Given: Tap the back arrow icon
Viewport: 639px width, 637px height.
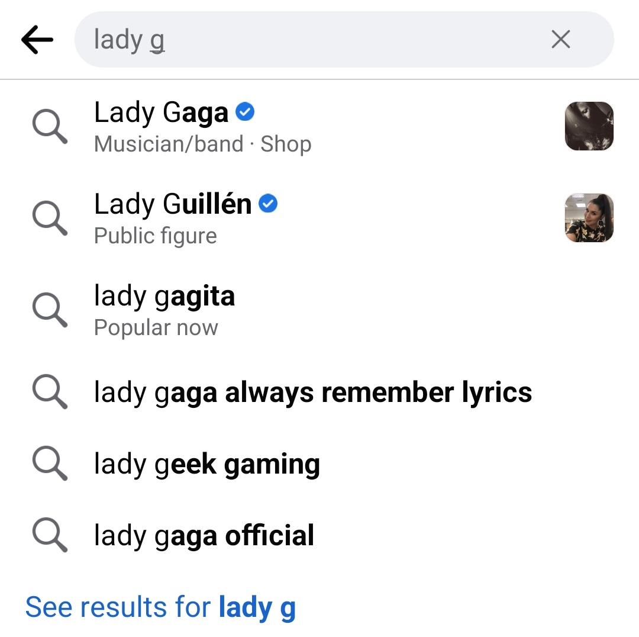Looking at the screenshot, I should click(x=37, y=40).
